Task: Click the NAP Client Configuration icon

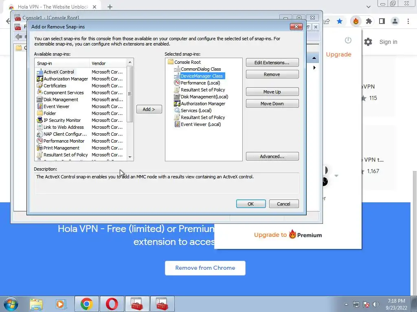Action: [x=40, y=134]
